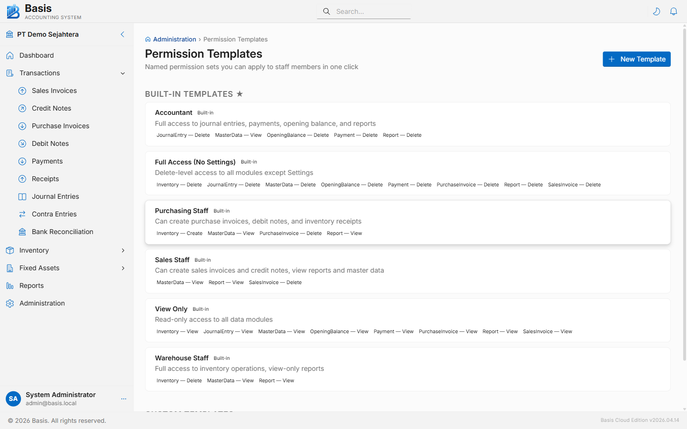687x429 pixels.
Task: Expand the Inventory section
Action: 66,250
